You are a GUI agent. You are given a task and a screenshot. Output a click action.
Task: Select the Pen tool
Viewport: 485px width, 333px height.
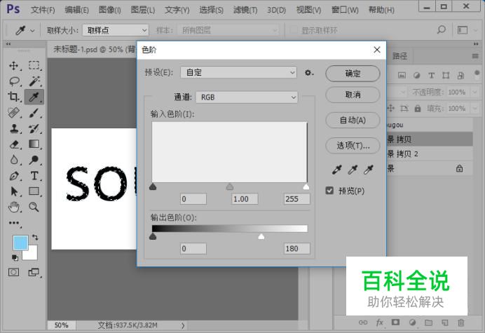(13, 176)
